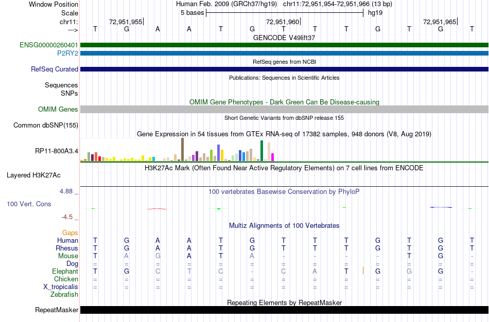Click the Chicken species row label

pyautogui.click(x=66, y=279)
